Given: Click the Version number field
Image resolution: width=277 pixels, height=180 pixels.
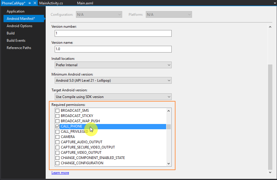Looking at the screenshot, I should pos(113,33).
